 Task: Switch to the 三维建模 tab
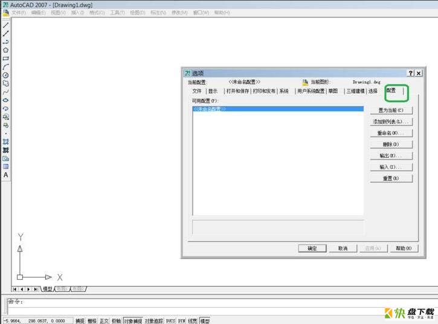point(355,91)
